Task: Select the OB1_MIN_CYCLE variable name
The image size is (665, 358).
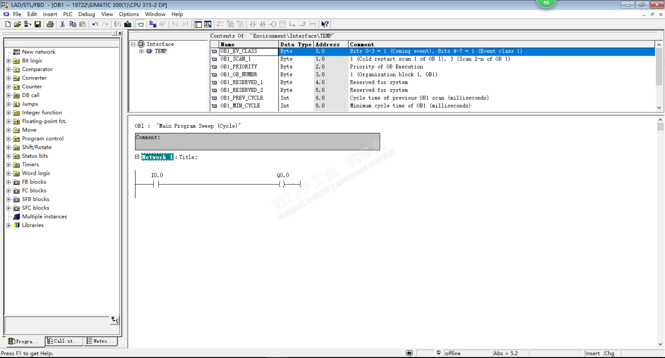Action: tap(240, 106)
